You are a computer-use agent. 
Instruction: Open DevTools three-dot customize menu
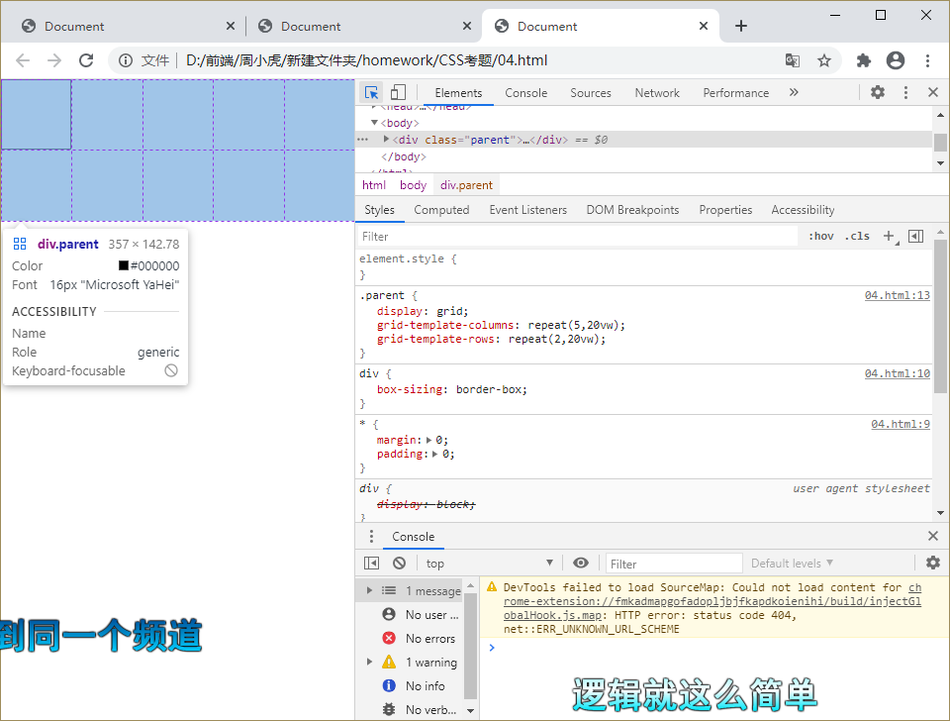(905, 92)
